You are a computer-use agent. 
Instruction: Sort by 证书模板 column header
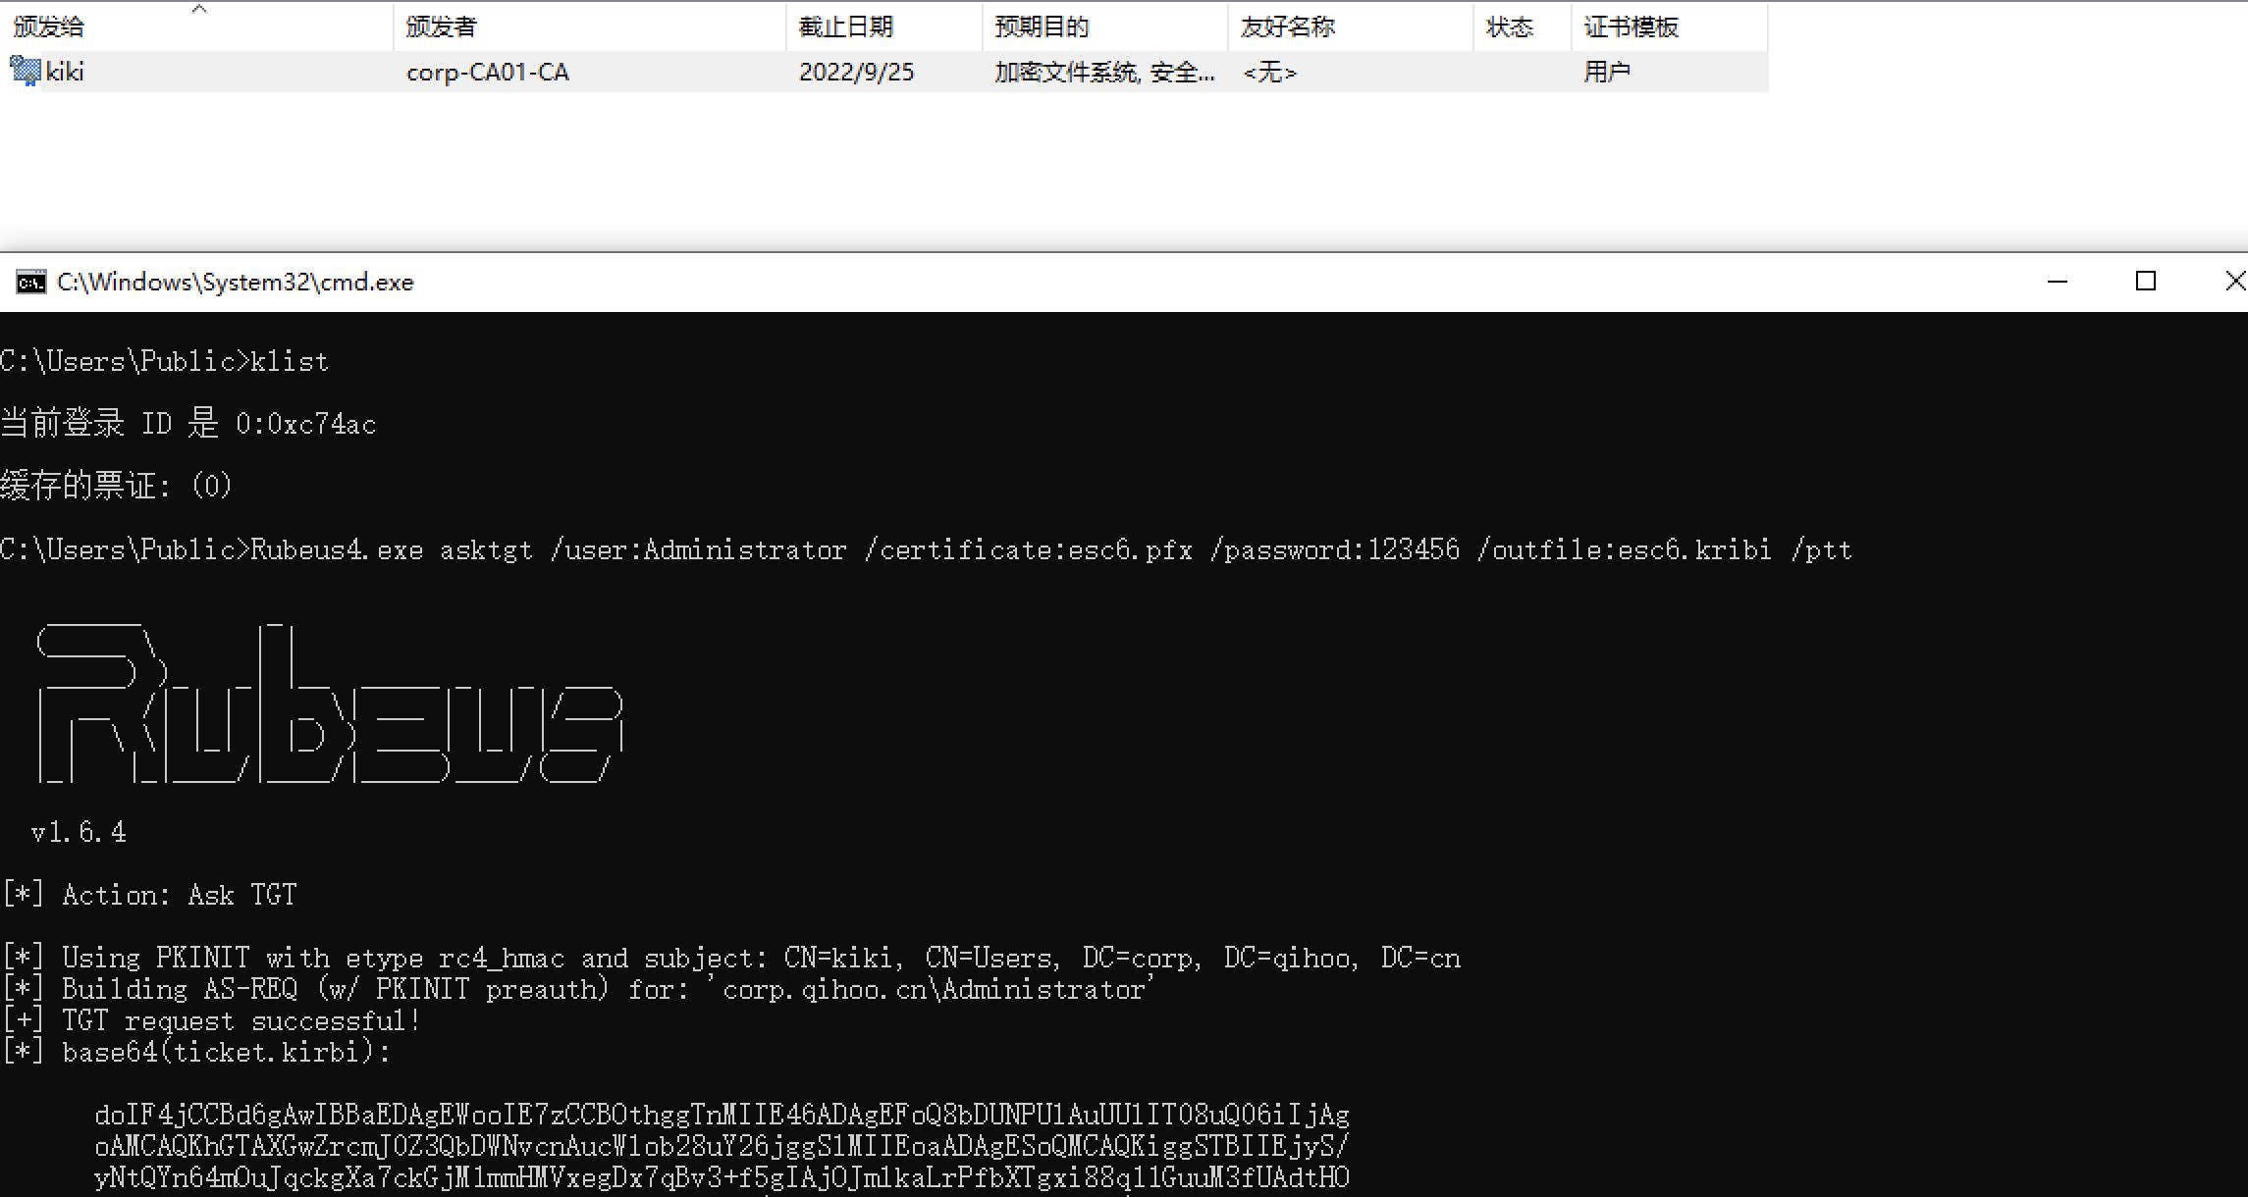[1631, 27]
